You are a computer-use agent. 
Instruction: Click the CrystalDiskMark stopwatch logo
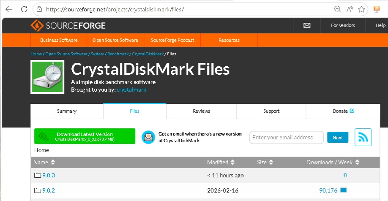click(x=47, y=77)
